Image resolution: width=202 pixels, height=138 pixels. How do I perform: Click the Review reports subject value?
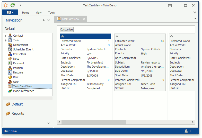click(151, 62)
